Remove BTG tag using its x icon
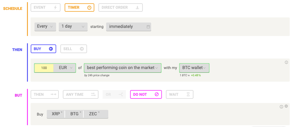The width and height of the screenshot is (293, 127). click(81, 112)
